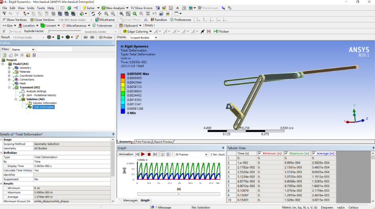Click Random colors icon
Image resolution: width=375 pixels, height=209 pixels.
tap(159, 19)
